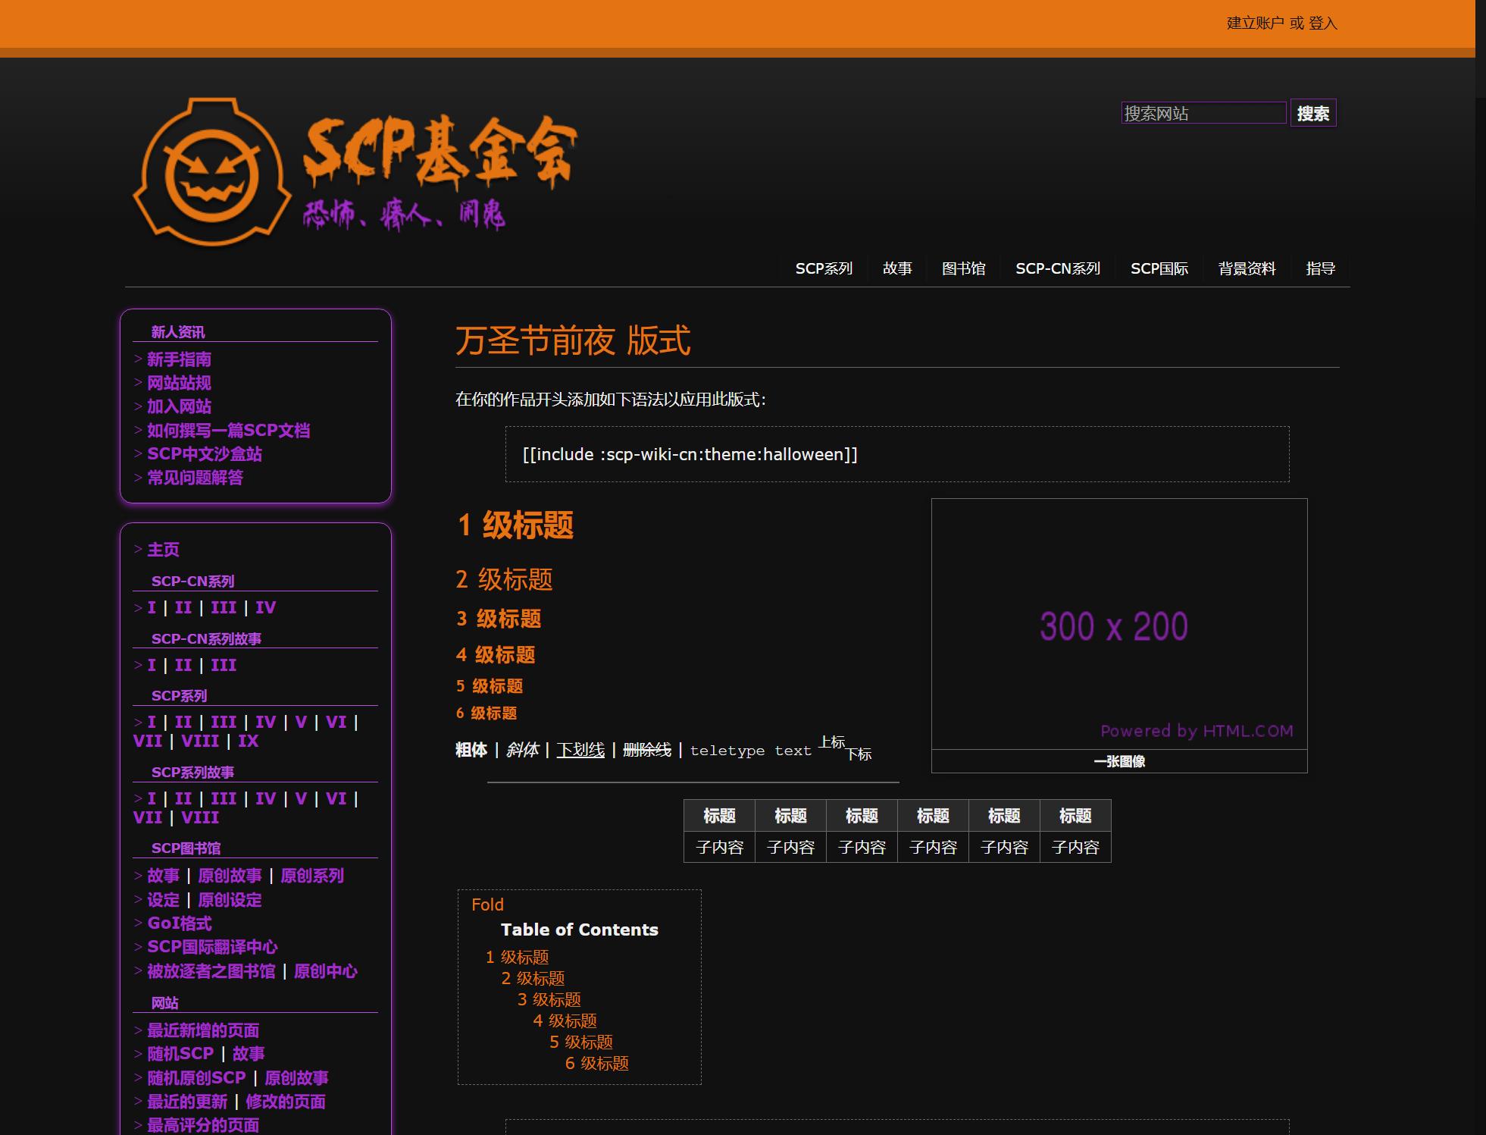Click the 登入 login link
Viewport: 1486px width, 1135px height.
(x=1322, y=24)
